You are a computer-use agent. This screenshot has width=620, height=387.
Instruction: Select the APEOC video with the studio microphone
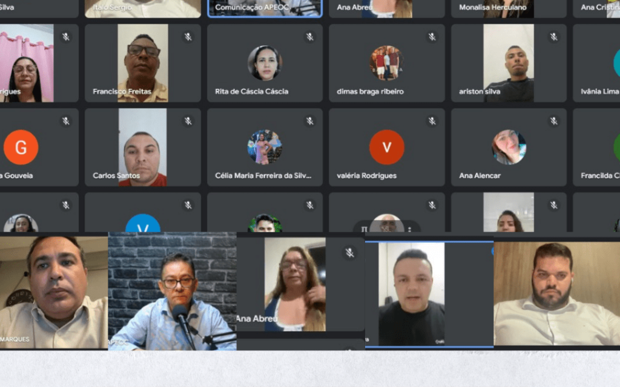[x=173, y=291]
